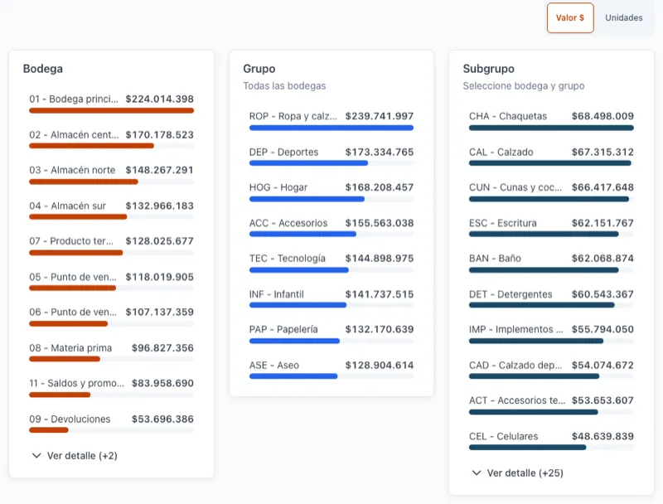The height and width of the screenshot is (504, 663).
Task: Click the dark bar under CEL - Celulares
Action: click(x=527, y=448)
